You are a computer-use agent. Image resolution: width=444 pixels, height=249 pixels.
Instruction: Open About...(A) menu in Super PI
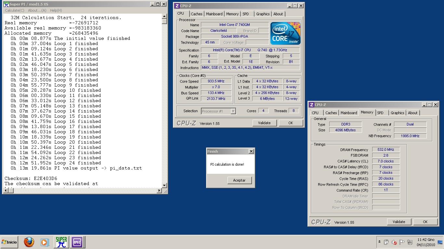click(37, 10)
